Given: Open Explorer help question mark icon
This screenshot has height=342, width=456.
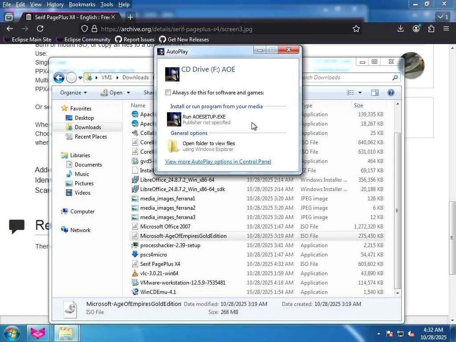Looking at the screenshot, I should [391, 93].
